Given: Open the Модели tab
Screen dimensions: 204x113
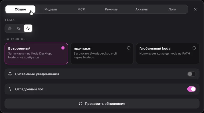Looking at the screenshot, I should (x=51, y=9).
